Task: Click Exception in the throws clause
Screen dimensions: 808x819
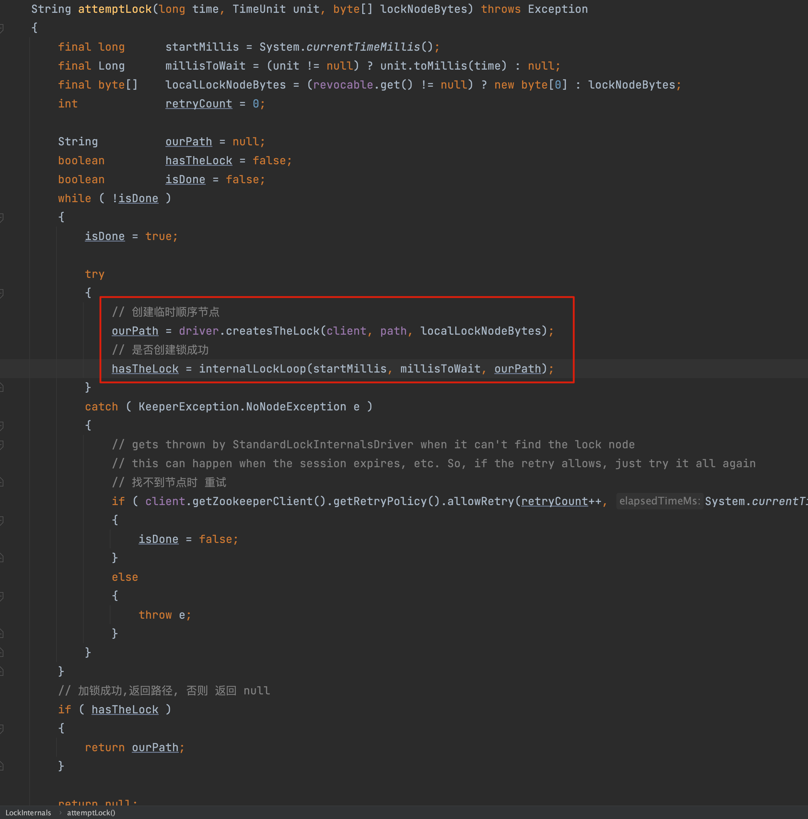Action: [558, 9]
